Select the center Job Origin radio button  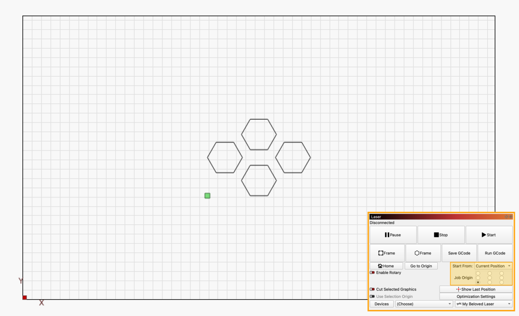(490, 278)
